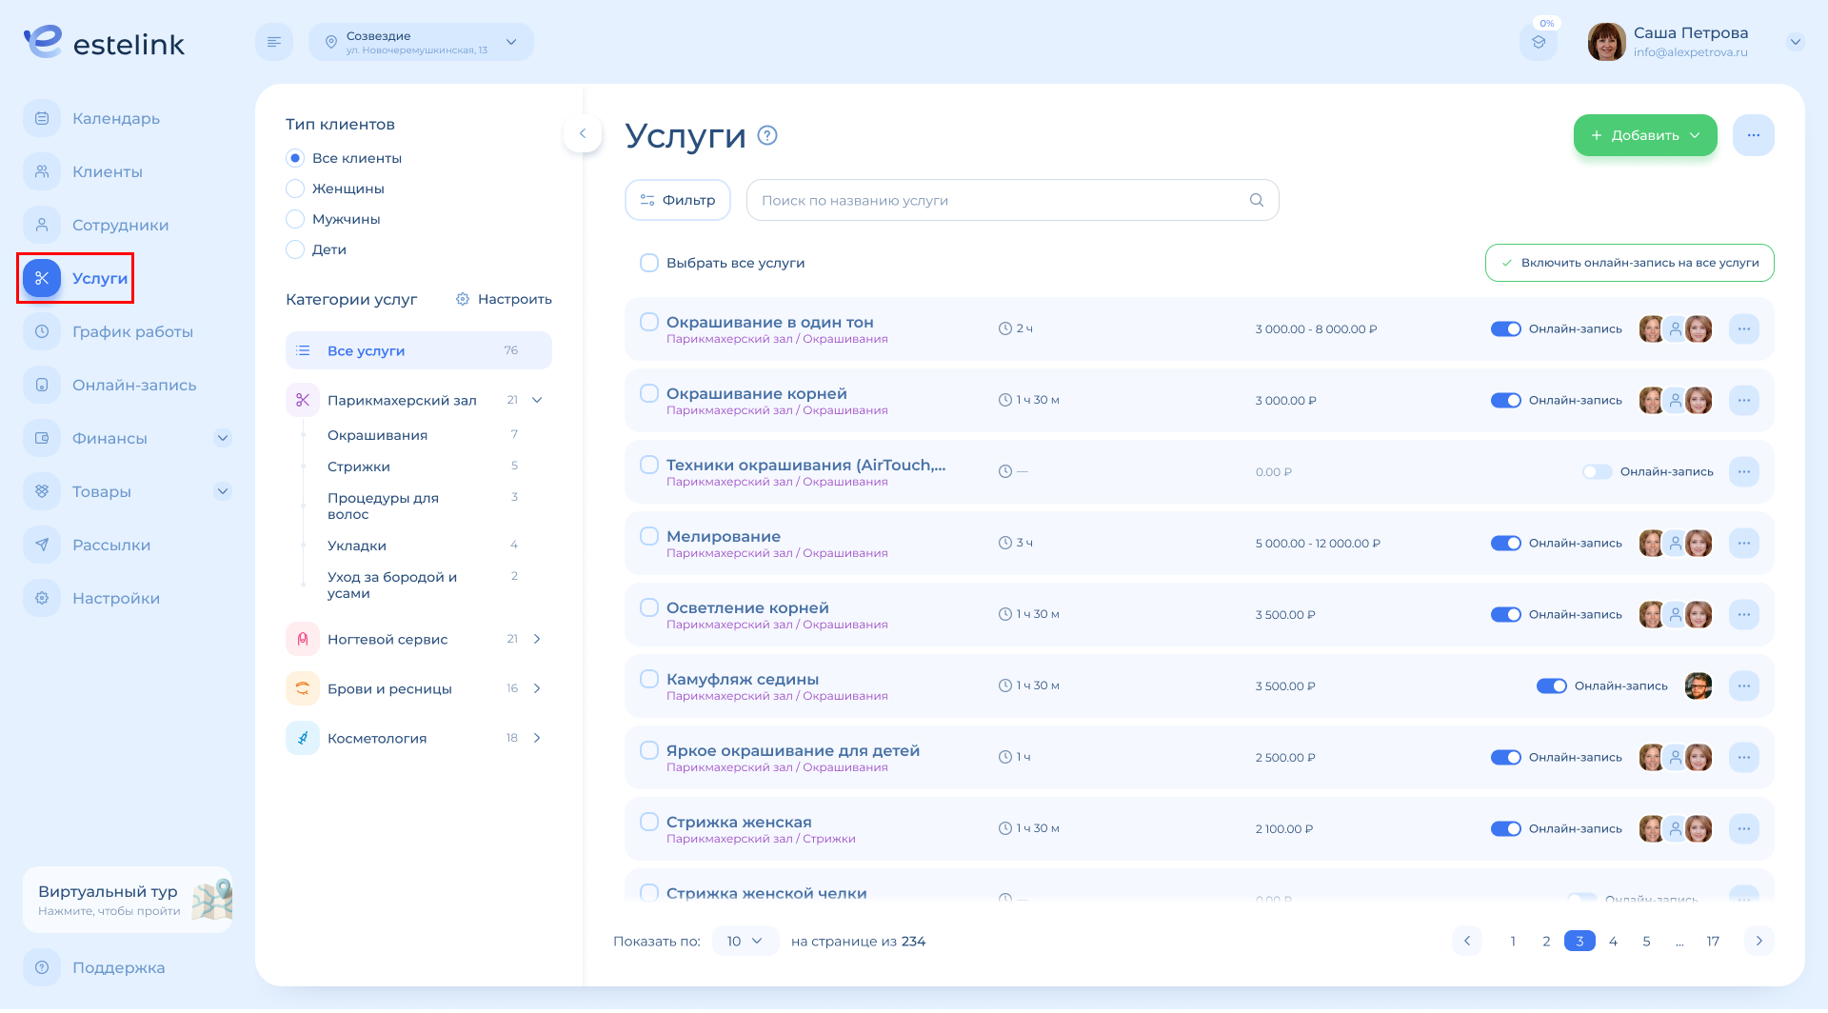The image size is (1828, 1013).
Task: Open the three-dots menu next to Добавить
Action: [1753, 135]
